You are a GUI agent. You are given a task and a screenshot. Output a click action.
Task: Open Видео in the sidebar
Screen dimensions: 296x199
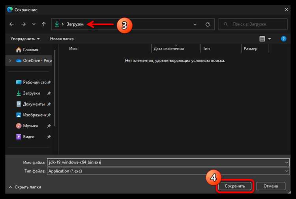25,137
